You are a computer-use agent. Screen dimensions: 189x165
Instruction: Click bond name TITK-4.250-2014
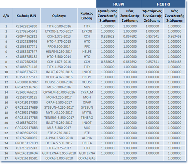pyautogui.click(x=59, y=67)
